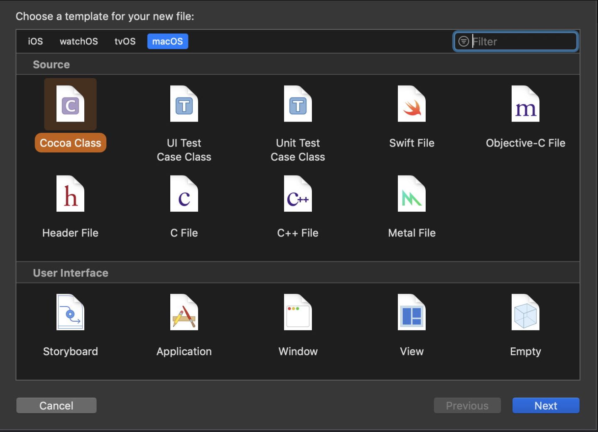Click the "C File" label text
The width and height of the screenshot is (598, 432).
tap(184, 233)
